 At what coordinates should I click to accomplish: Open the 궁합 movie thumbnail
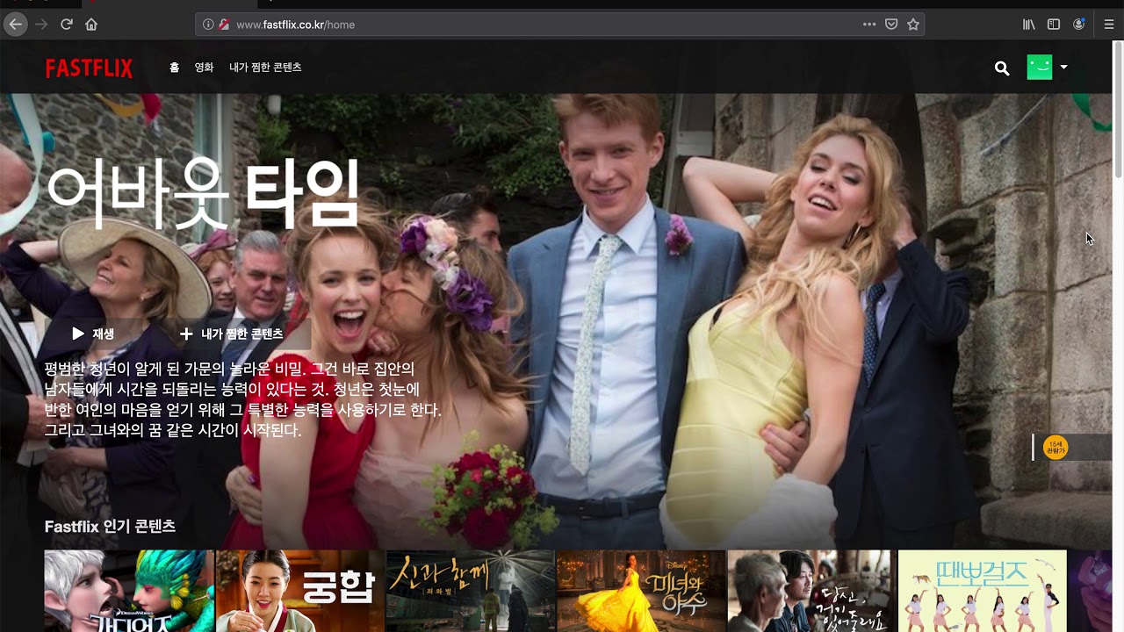click(300, 590)
